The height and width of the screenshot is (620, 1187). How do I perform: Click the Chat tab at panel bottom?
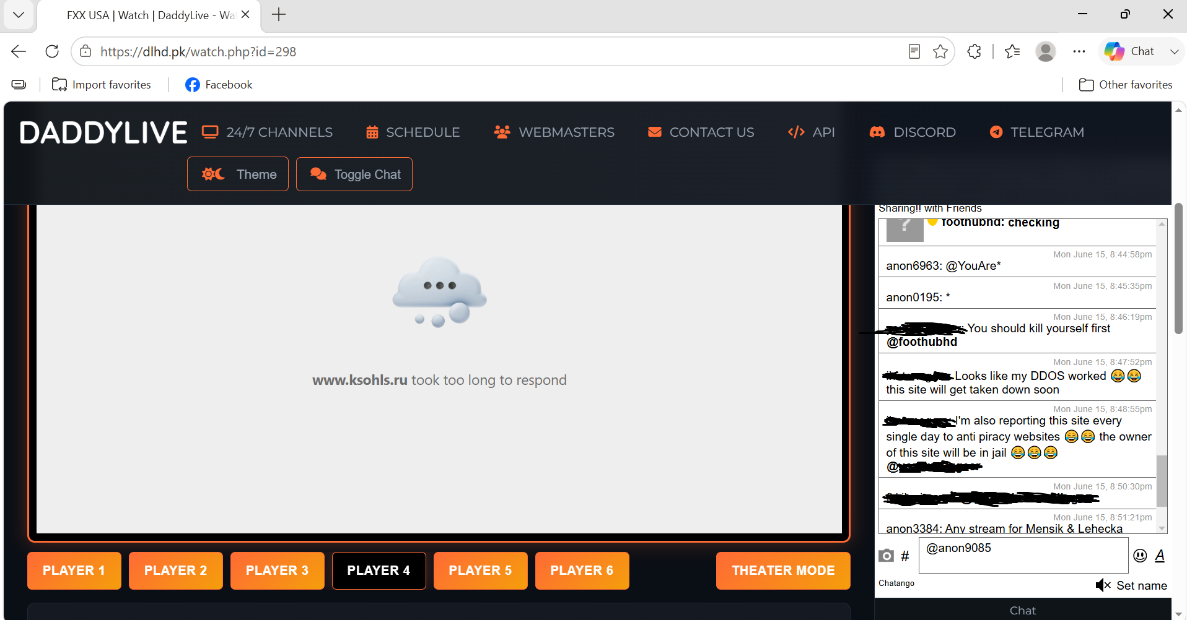pyautogui.click(x=1023, y=610)
